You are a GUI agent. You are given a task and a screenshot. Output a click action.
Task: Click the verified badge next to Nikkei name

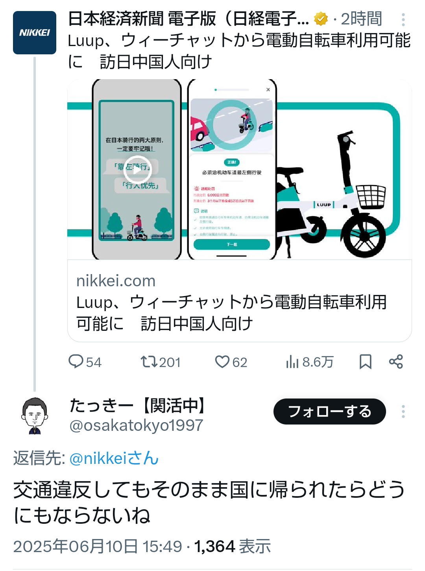[x=321, y=19]
